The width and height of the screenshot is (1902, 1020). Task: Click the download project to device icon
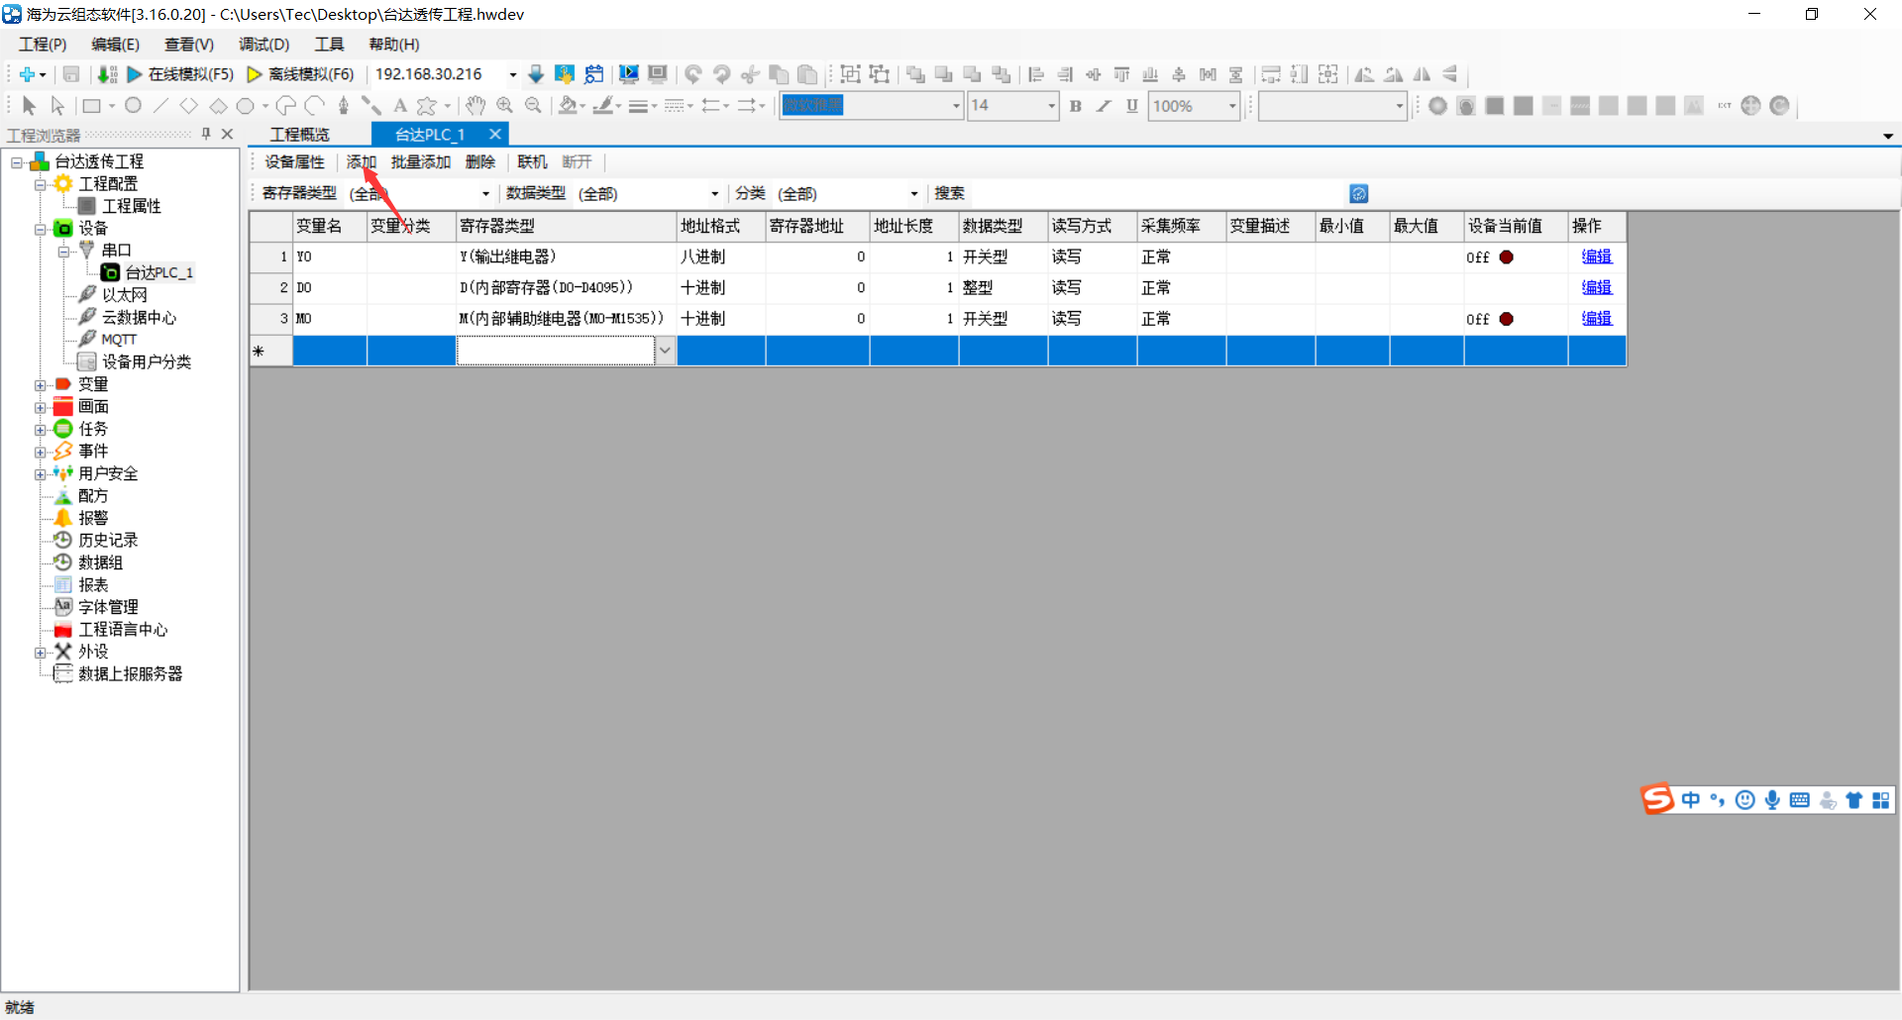[107, 74]
